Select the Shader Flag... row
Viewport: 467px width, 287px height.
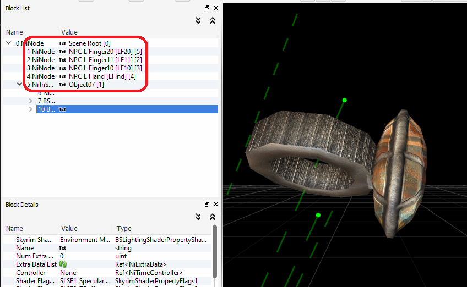pos(107,281)
